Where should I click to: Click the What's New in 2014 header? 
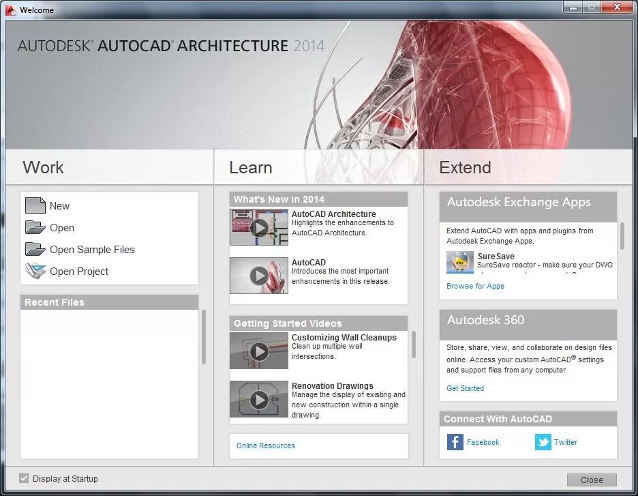[318, 199]
